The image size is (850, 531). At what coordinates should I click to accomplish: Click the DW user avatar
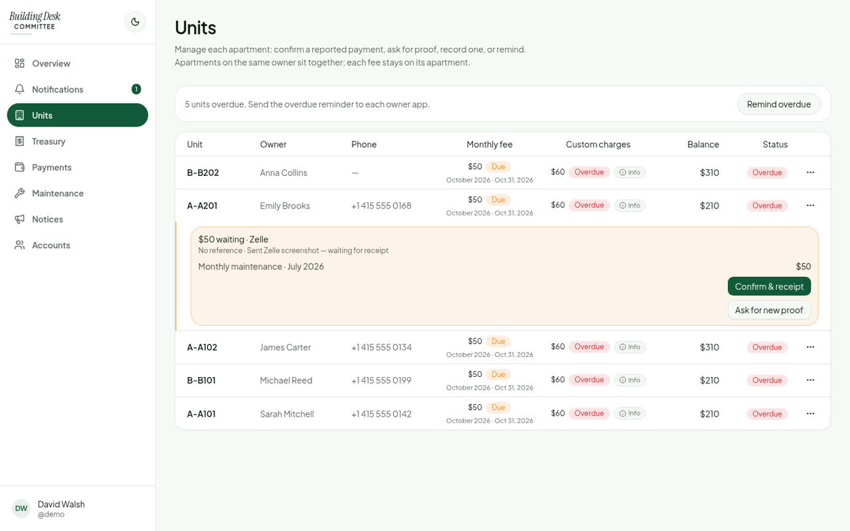21,508
